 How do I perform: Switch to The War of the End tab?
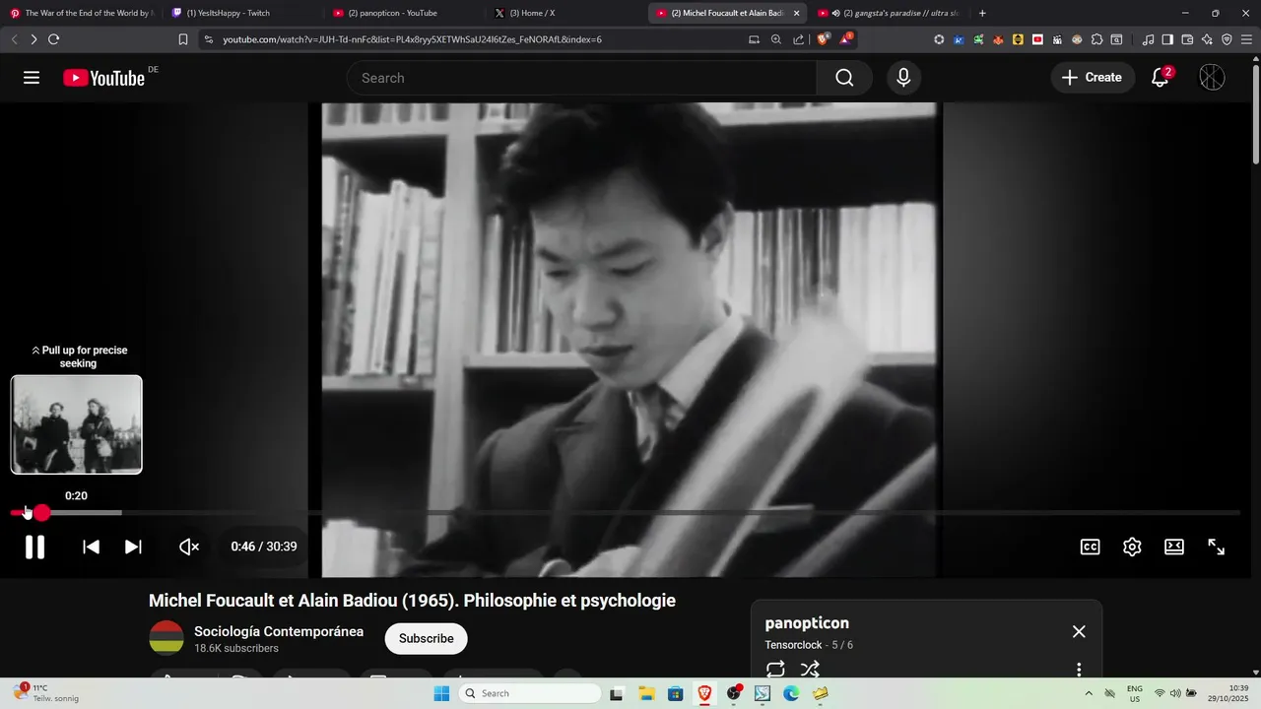(81, 13)
